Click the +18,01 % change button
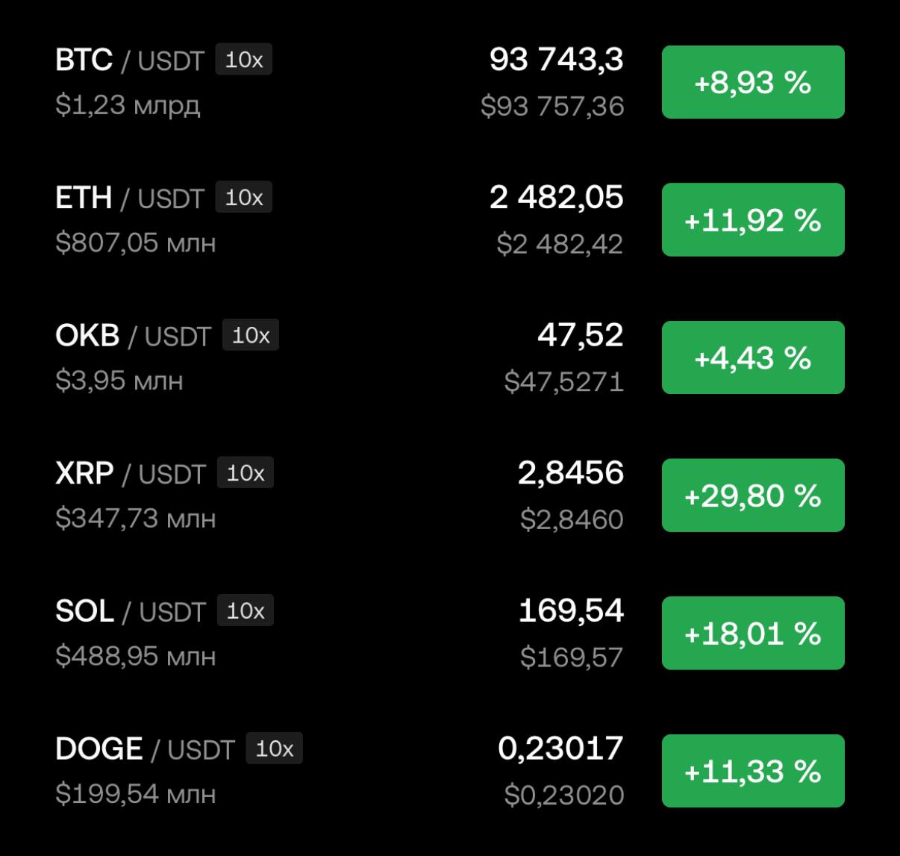 click(753, 633)
